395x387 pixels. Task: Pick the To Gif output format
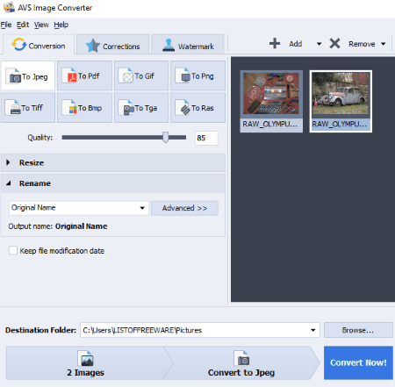(141, 75)
